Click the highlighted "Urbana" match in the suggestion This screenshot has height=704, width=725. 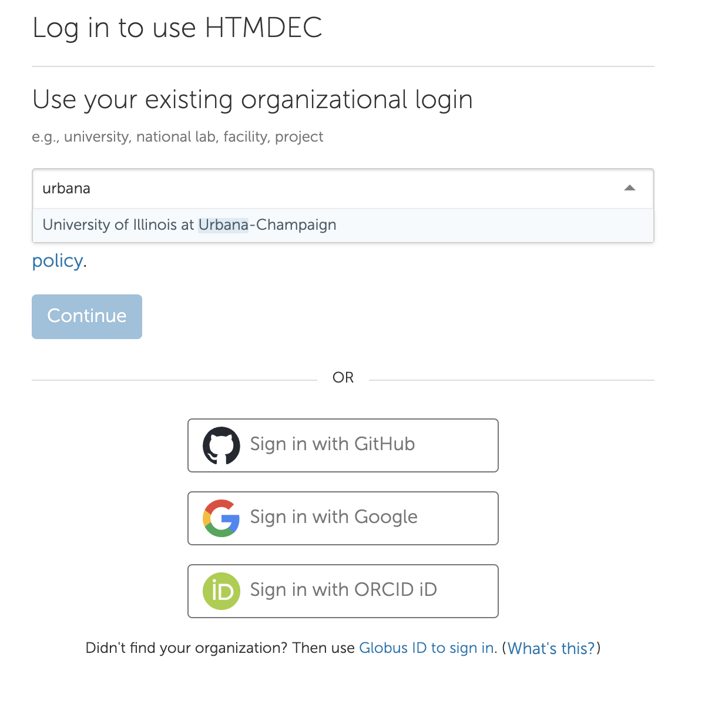pos(223,225)
